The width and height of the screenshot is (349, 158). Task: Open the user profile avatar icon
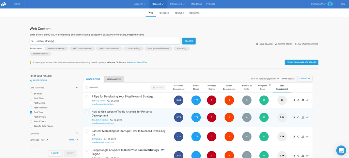point(330,4)
